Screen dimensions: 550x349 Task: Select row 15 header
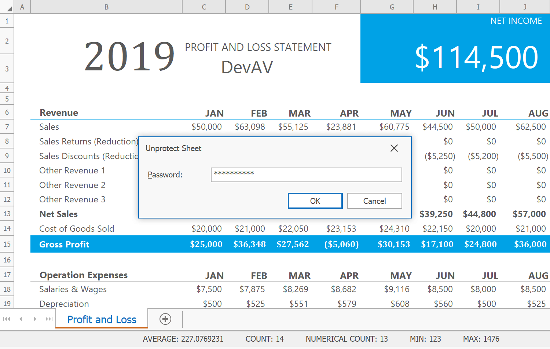coord(7,244)
